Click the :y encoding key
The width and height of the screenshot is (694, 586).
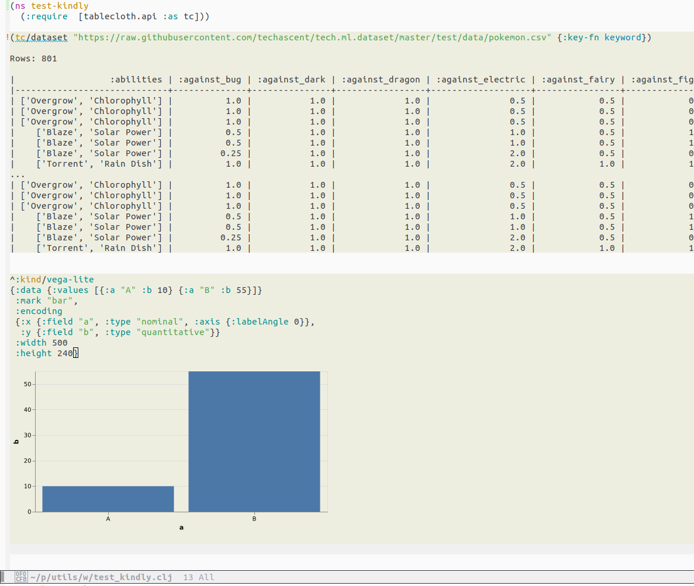coord(26,332)
